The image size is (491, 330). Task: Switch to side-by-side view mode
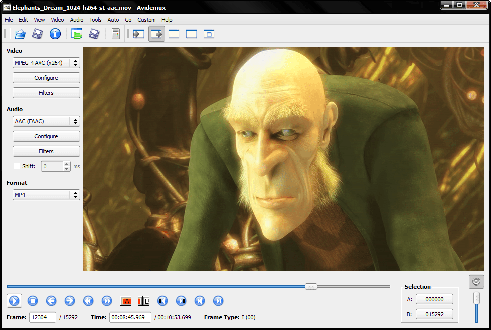174,34
